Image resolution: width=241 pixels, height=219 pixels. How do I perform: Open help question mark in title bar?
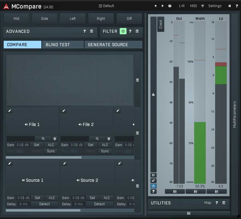[237, 6]
